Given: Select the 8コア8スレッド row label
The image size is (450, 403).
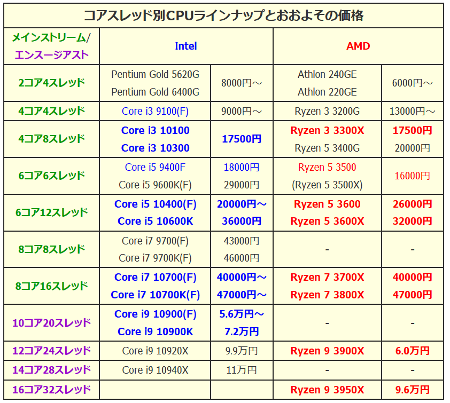Looking at the screenshot, I should point(52,249).
